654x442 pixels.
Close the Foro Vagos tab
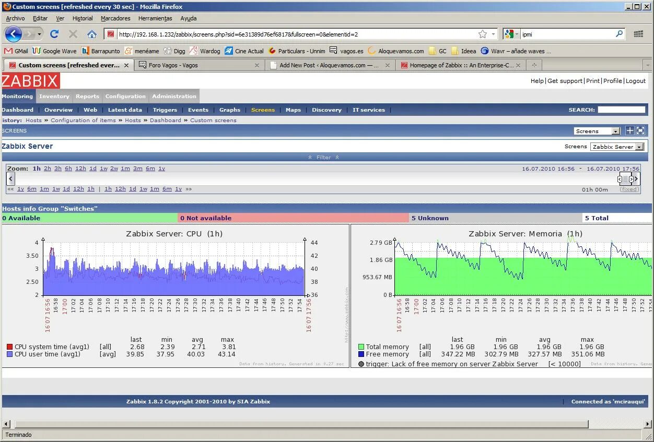click(x=257, y=65)
